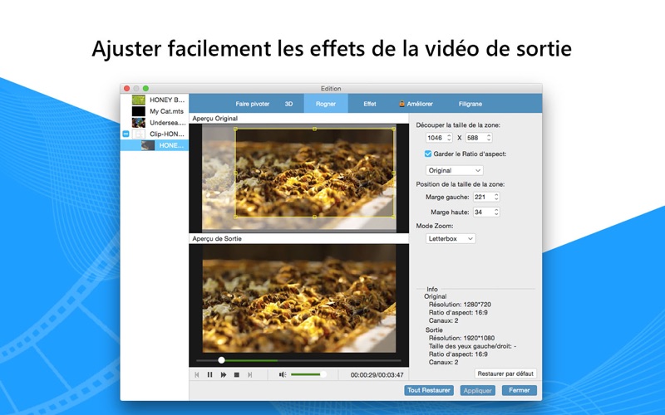Screen dimensions: 665x415
Task: Select the Undersea thumbnail in file list
Action: [x=139, y=123]
